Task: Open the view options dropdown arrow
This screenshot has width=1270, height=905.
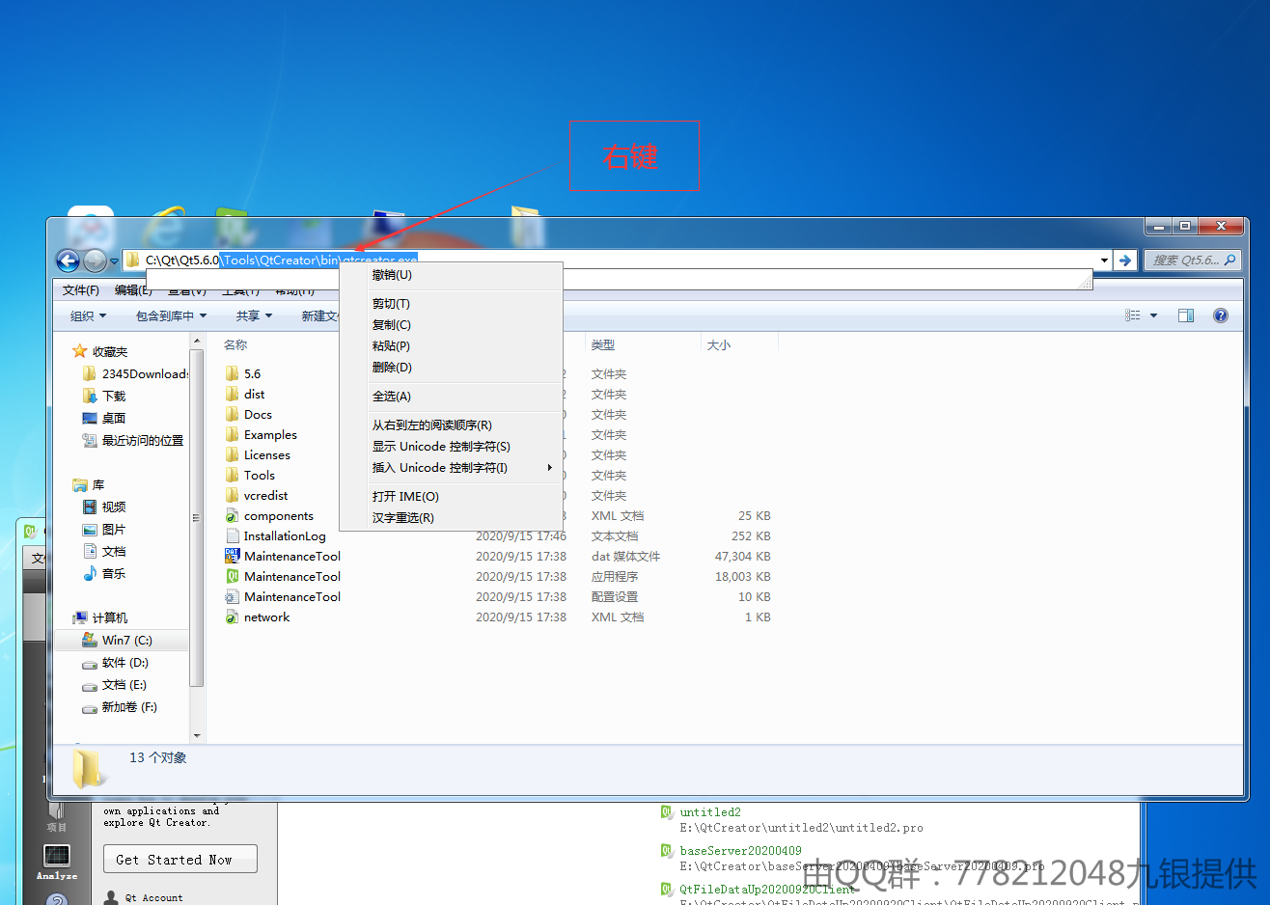Action: 1153,315
